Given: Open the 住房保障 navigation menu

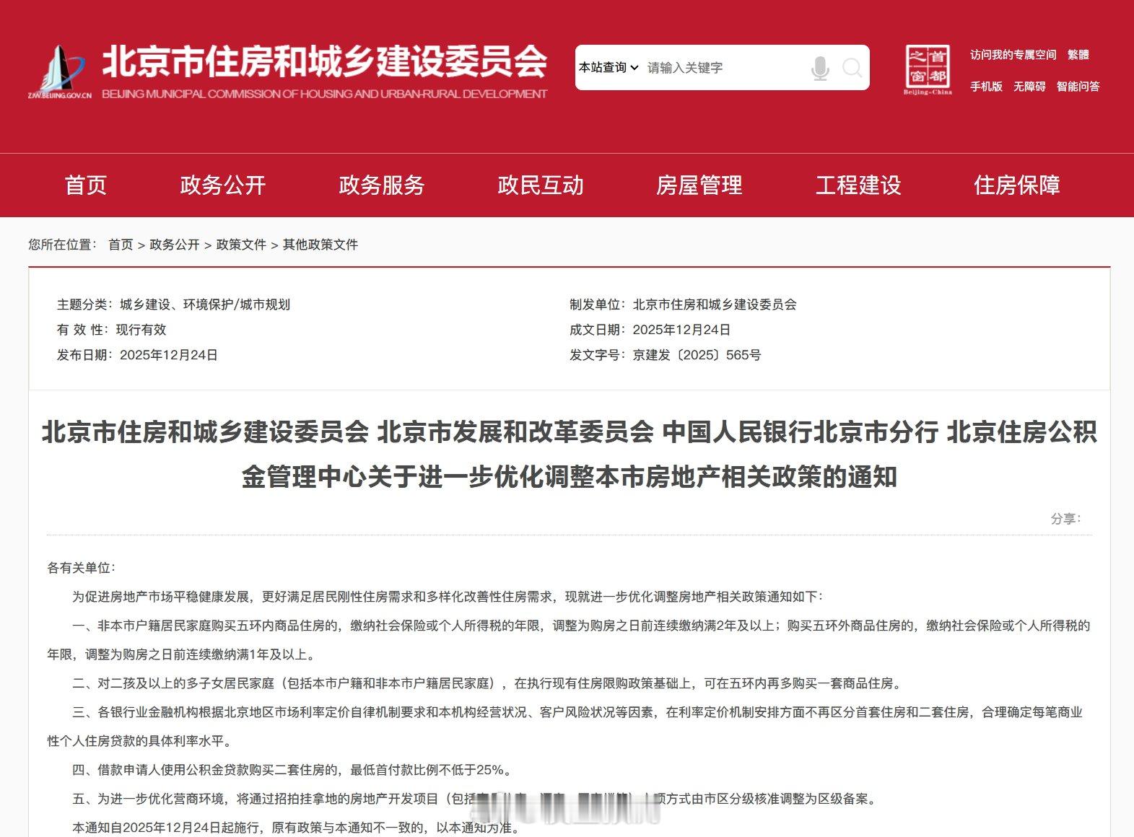Looking at the screenshot, I should (1017, 185).
